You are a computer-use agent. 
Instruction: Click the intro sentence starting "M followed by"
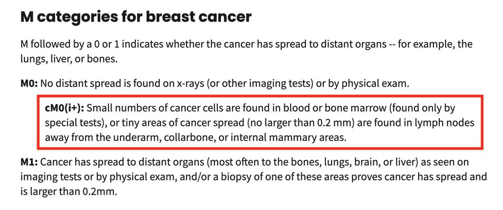pyautogui.click(x=206, y=46)
